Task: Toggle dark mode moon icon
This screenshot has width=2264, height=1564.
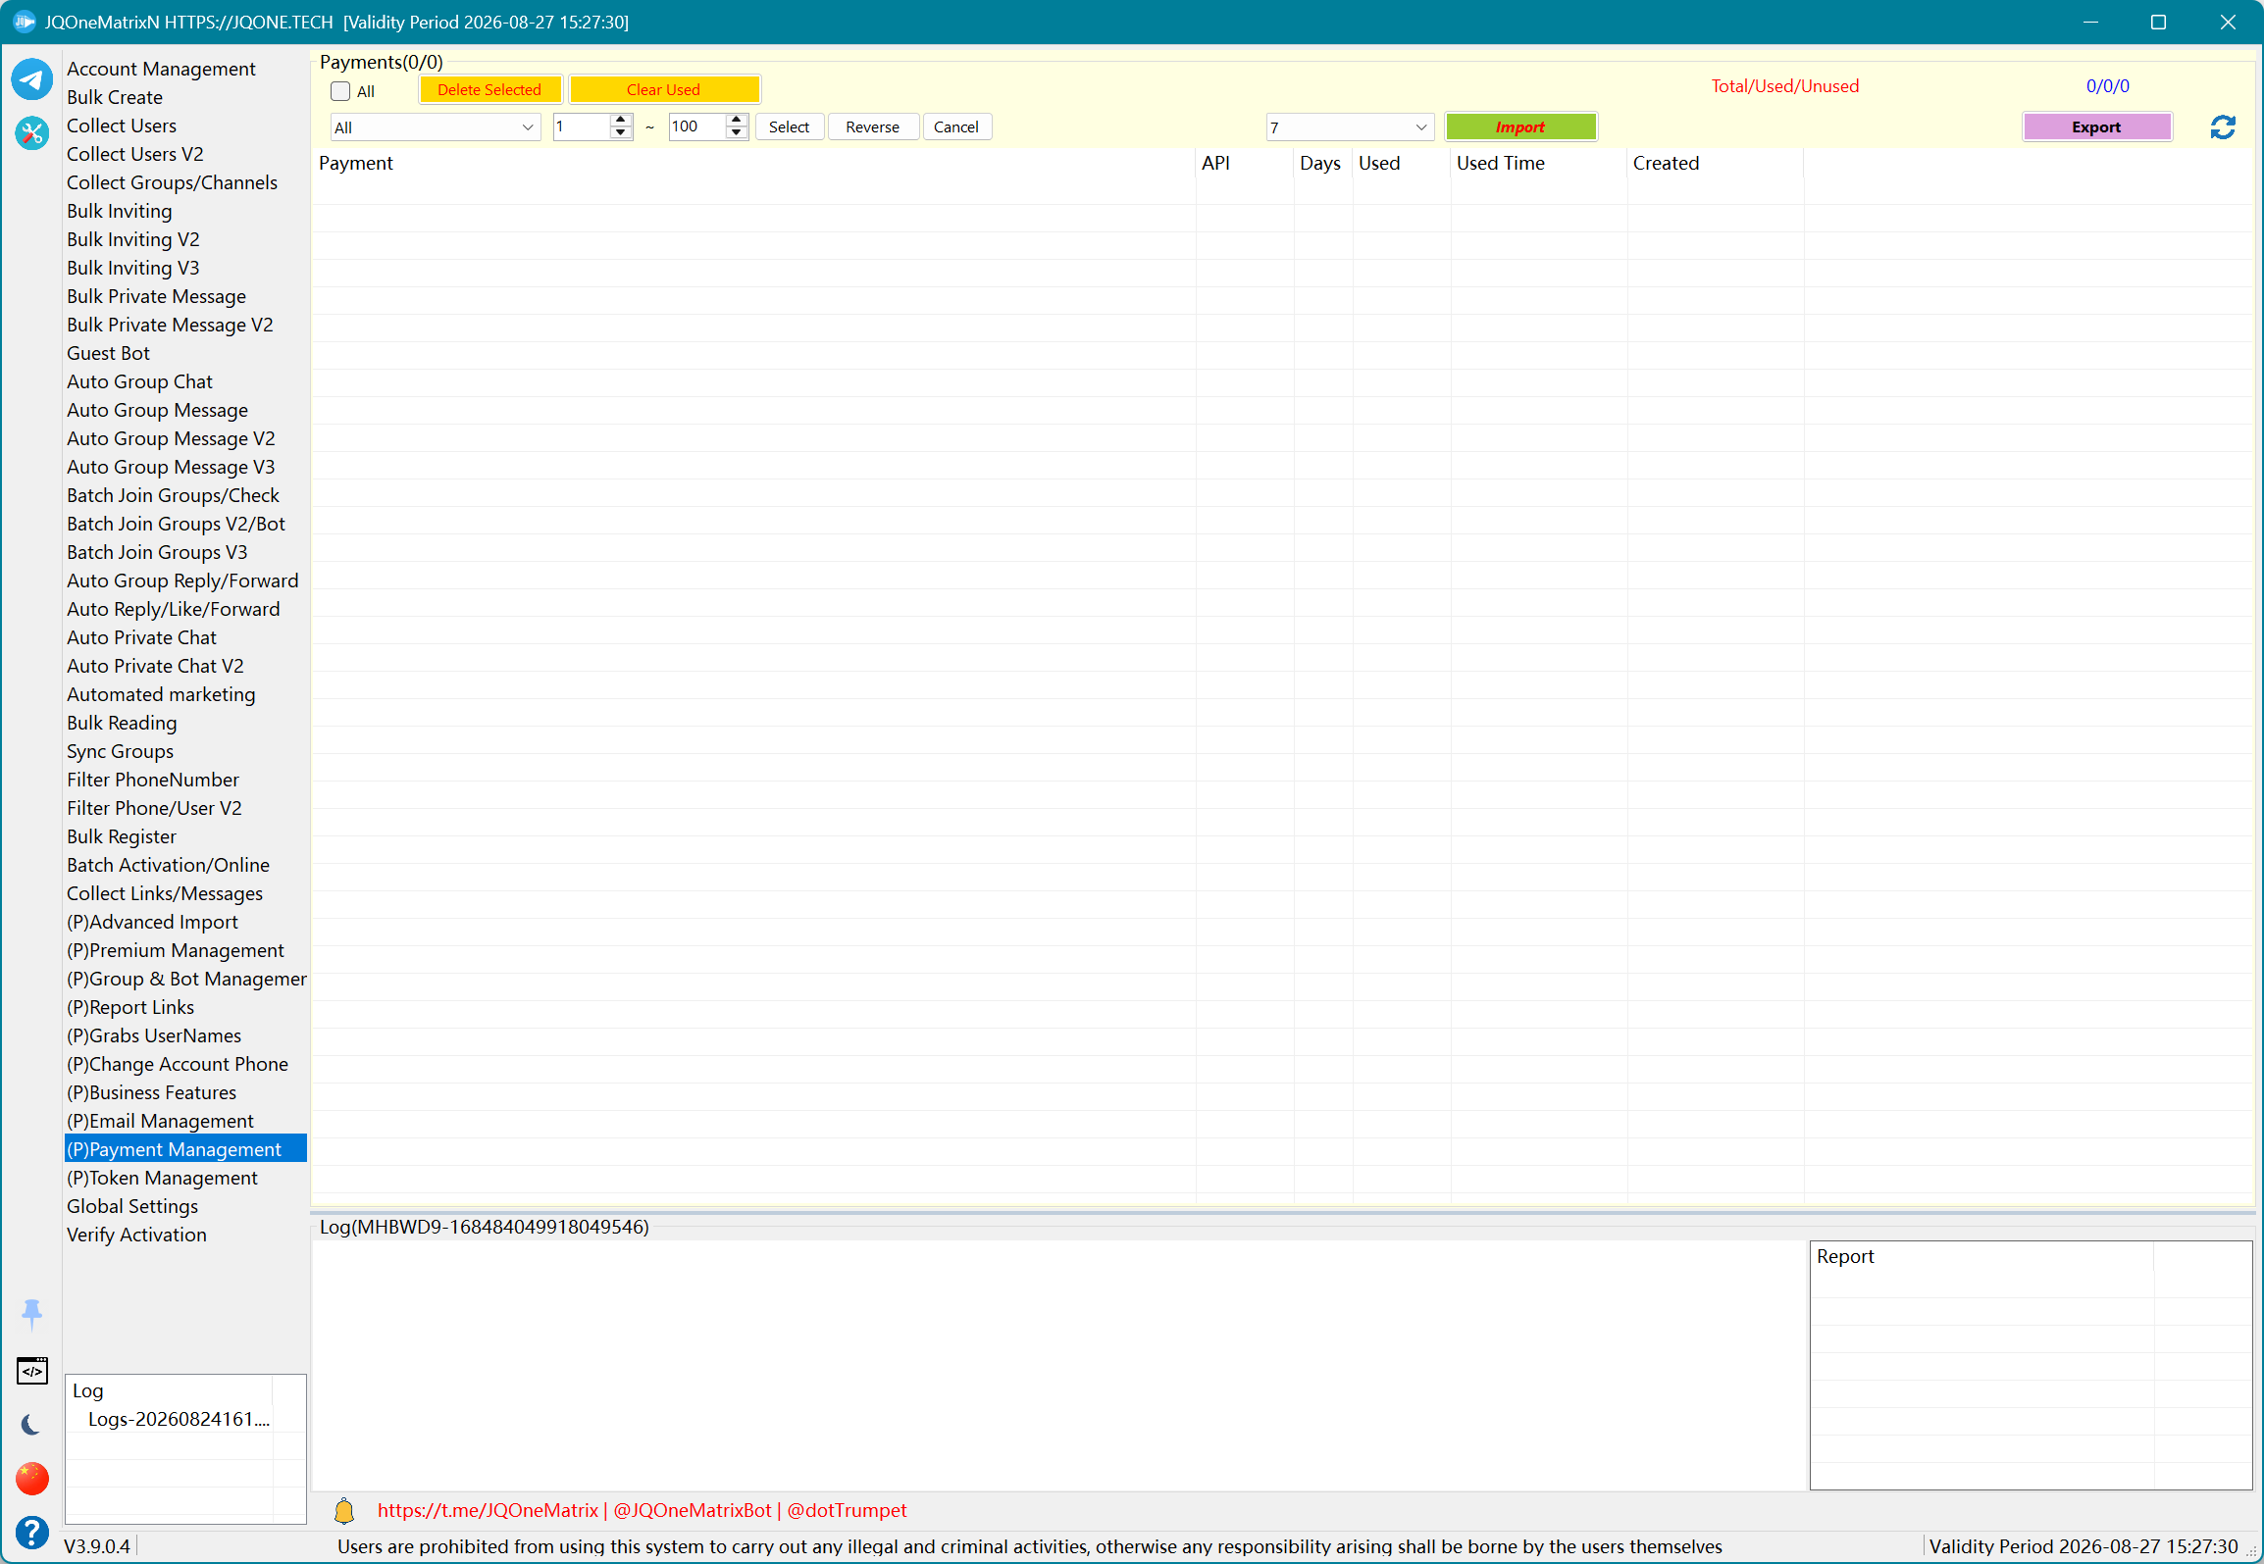Action: [x=31, y=1425]
